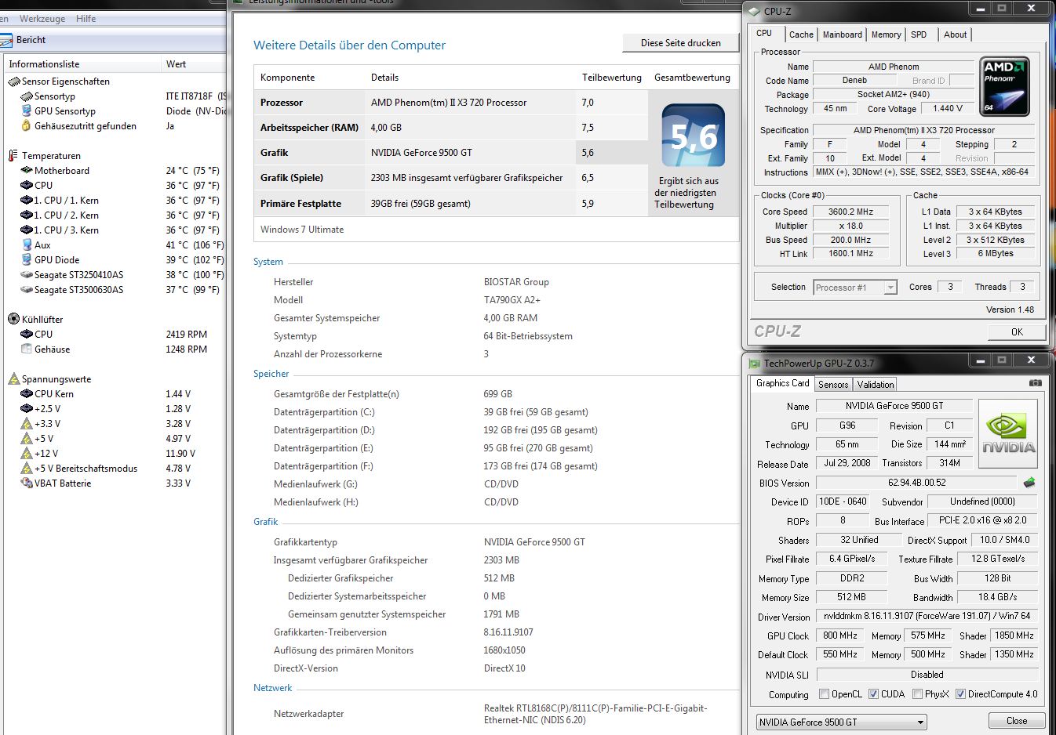Click the Bericht report icon in toolbar
The height and width of the screenshot is (735, 1056).
click(6, 40)
